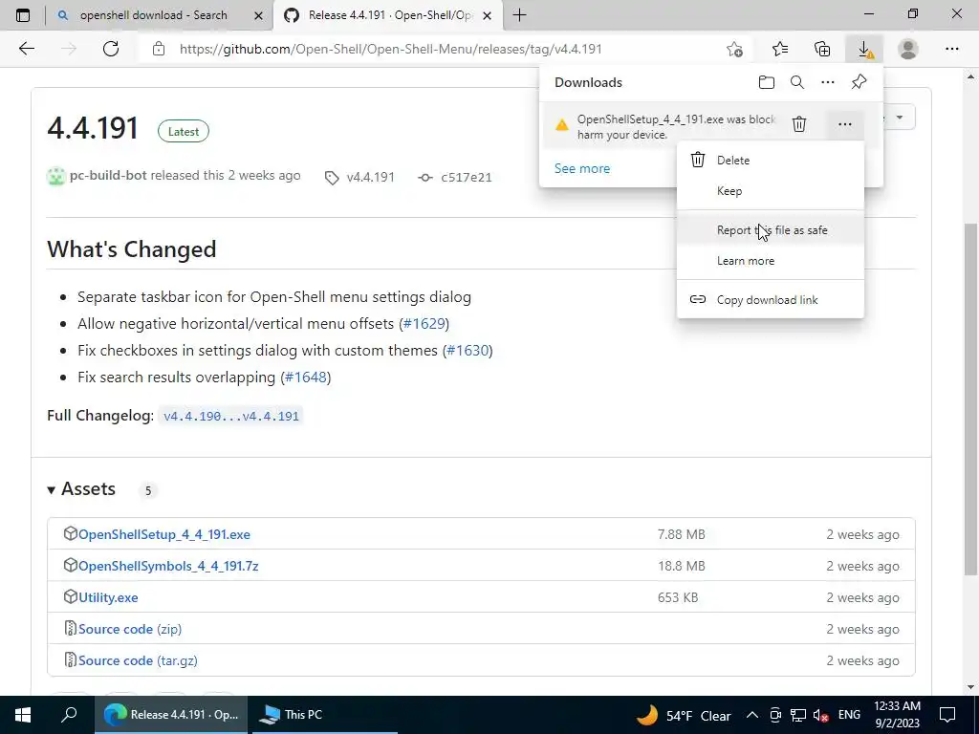Viewport: 979px width, 734px height.
Task: Choose Learn more in the context menu
Action: [771, 261]
